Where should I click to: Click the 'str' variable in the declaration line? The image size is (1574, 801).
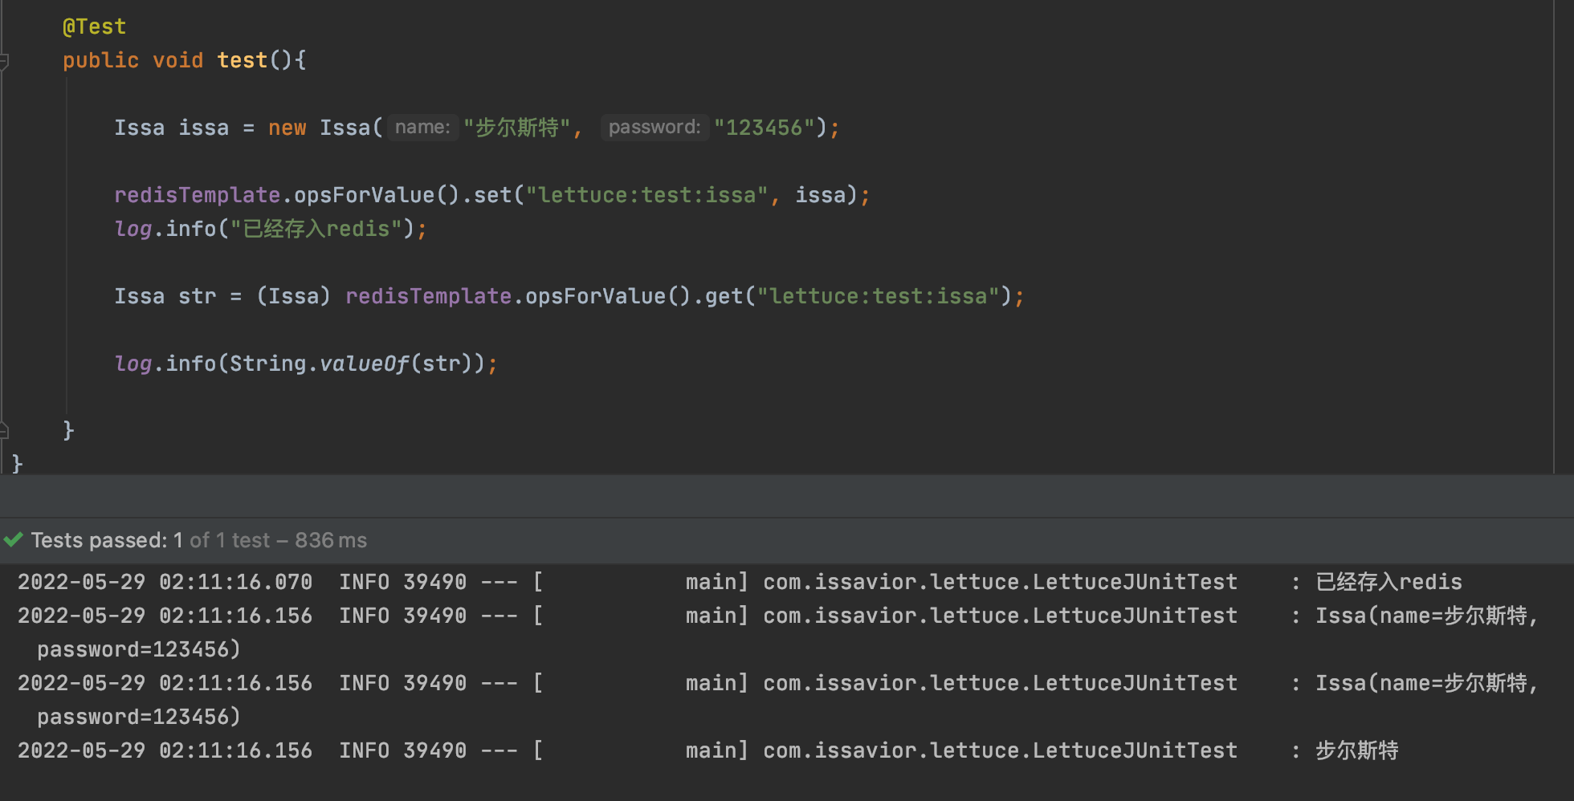pyautogui.click(x=198, y=296)
